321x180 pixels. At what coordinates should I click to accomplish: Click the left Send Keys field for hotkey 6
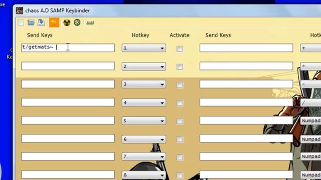point(68,138)
